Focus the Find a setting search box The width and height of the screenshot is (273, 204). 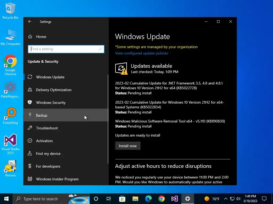(66, 49)
